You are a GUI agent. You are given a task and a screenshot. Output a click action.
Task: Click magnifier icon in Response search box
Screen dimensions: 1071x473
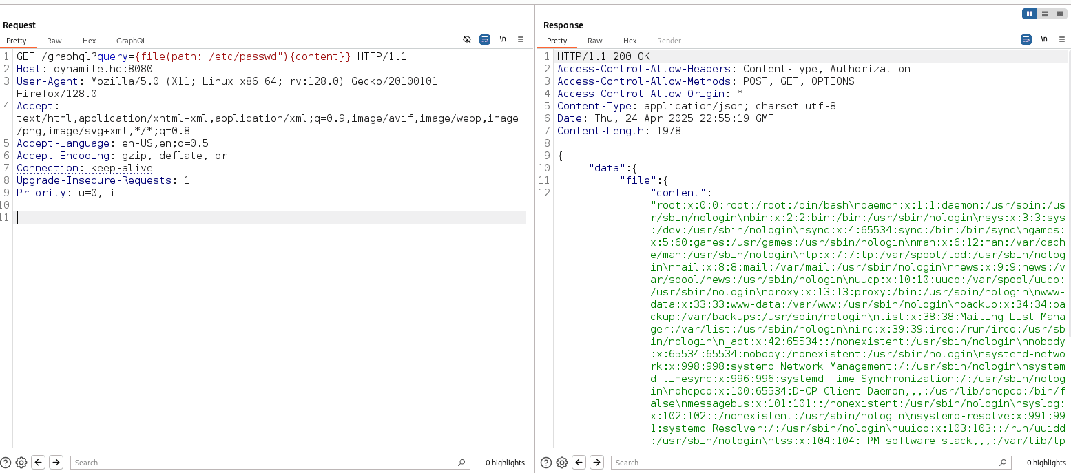click(x=1002, y=463)
